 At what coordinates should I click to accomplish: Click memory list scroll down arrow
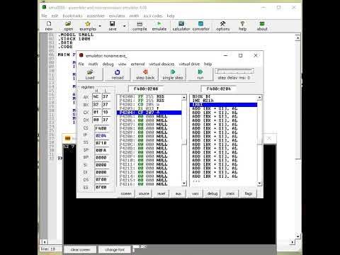[184, 183]
